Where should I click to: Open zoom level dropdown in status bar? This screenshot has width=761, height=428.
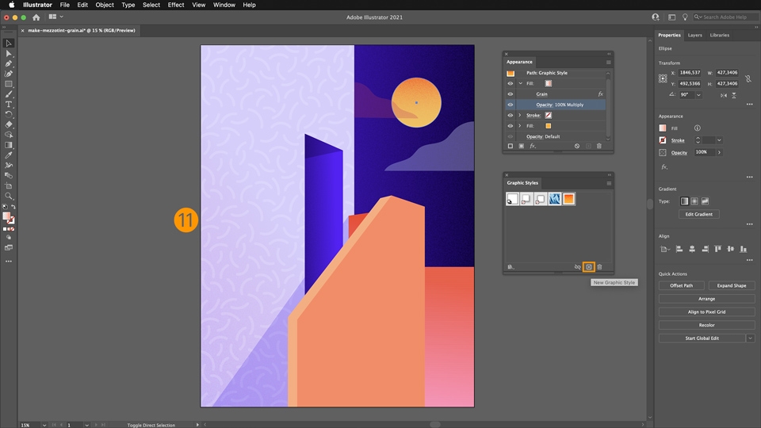(x=44, y=425)
